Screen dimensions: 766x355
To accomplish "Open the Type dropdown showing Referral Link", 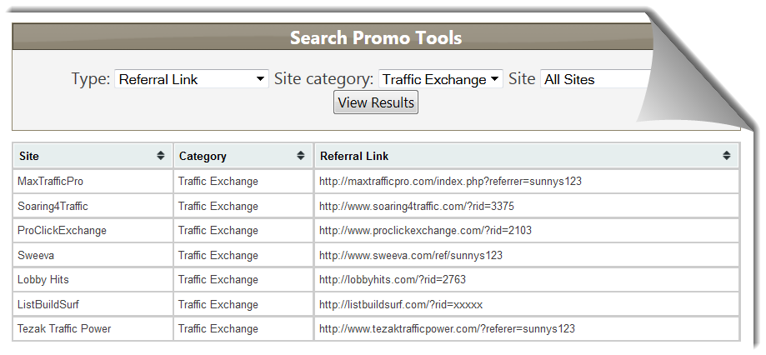I will click(192, 79).
